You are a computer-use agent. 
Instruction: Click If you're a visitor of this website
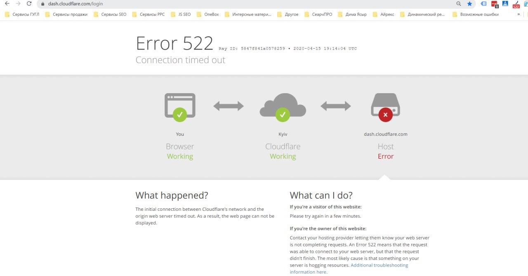[326, 207]
